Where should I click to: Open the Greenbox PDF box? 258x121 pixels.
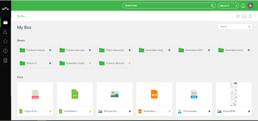pyautogui.click(x=194, y=50)
